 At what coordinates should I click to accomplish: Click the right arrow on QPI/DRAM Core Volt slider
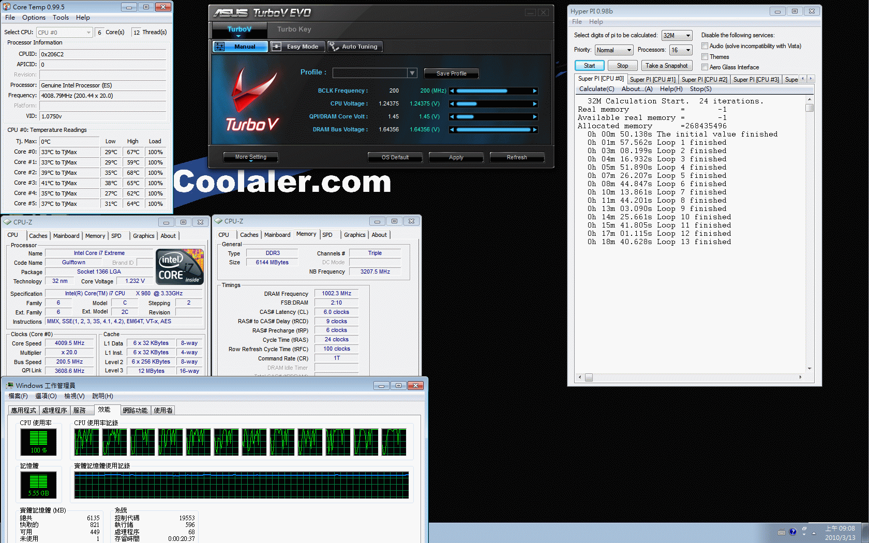click(x=535, y=117)
